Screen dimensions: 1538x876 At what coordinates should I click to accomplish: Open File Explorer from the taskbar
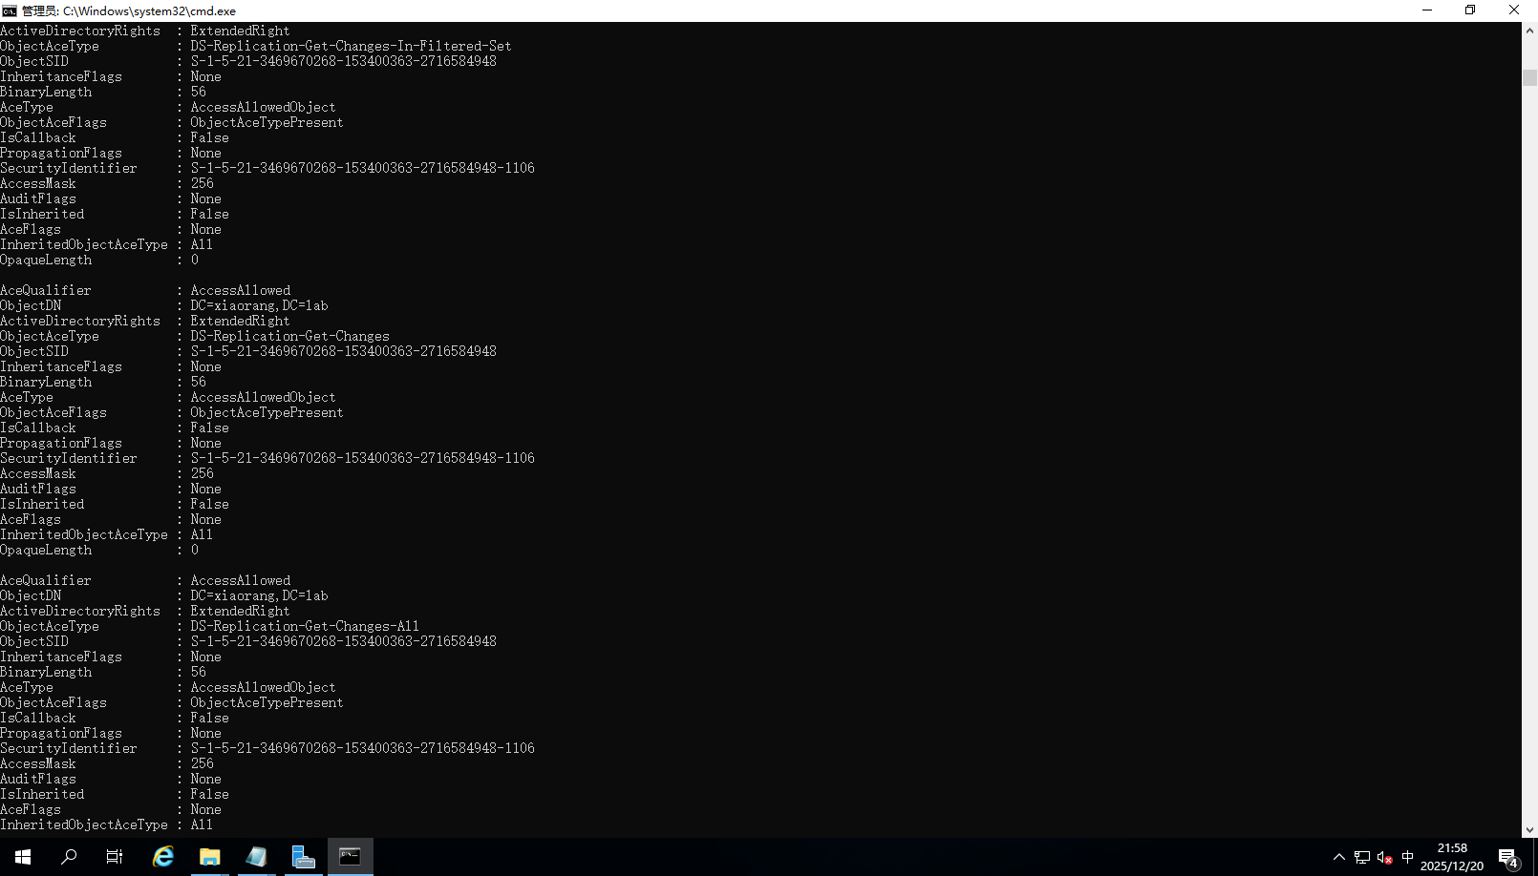209,856
